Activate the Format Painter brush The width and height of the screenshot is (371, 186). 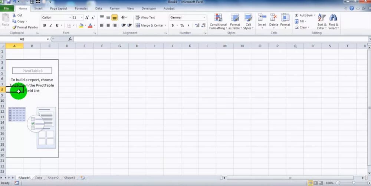[14, 27]
